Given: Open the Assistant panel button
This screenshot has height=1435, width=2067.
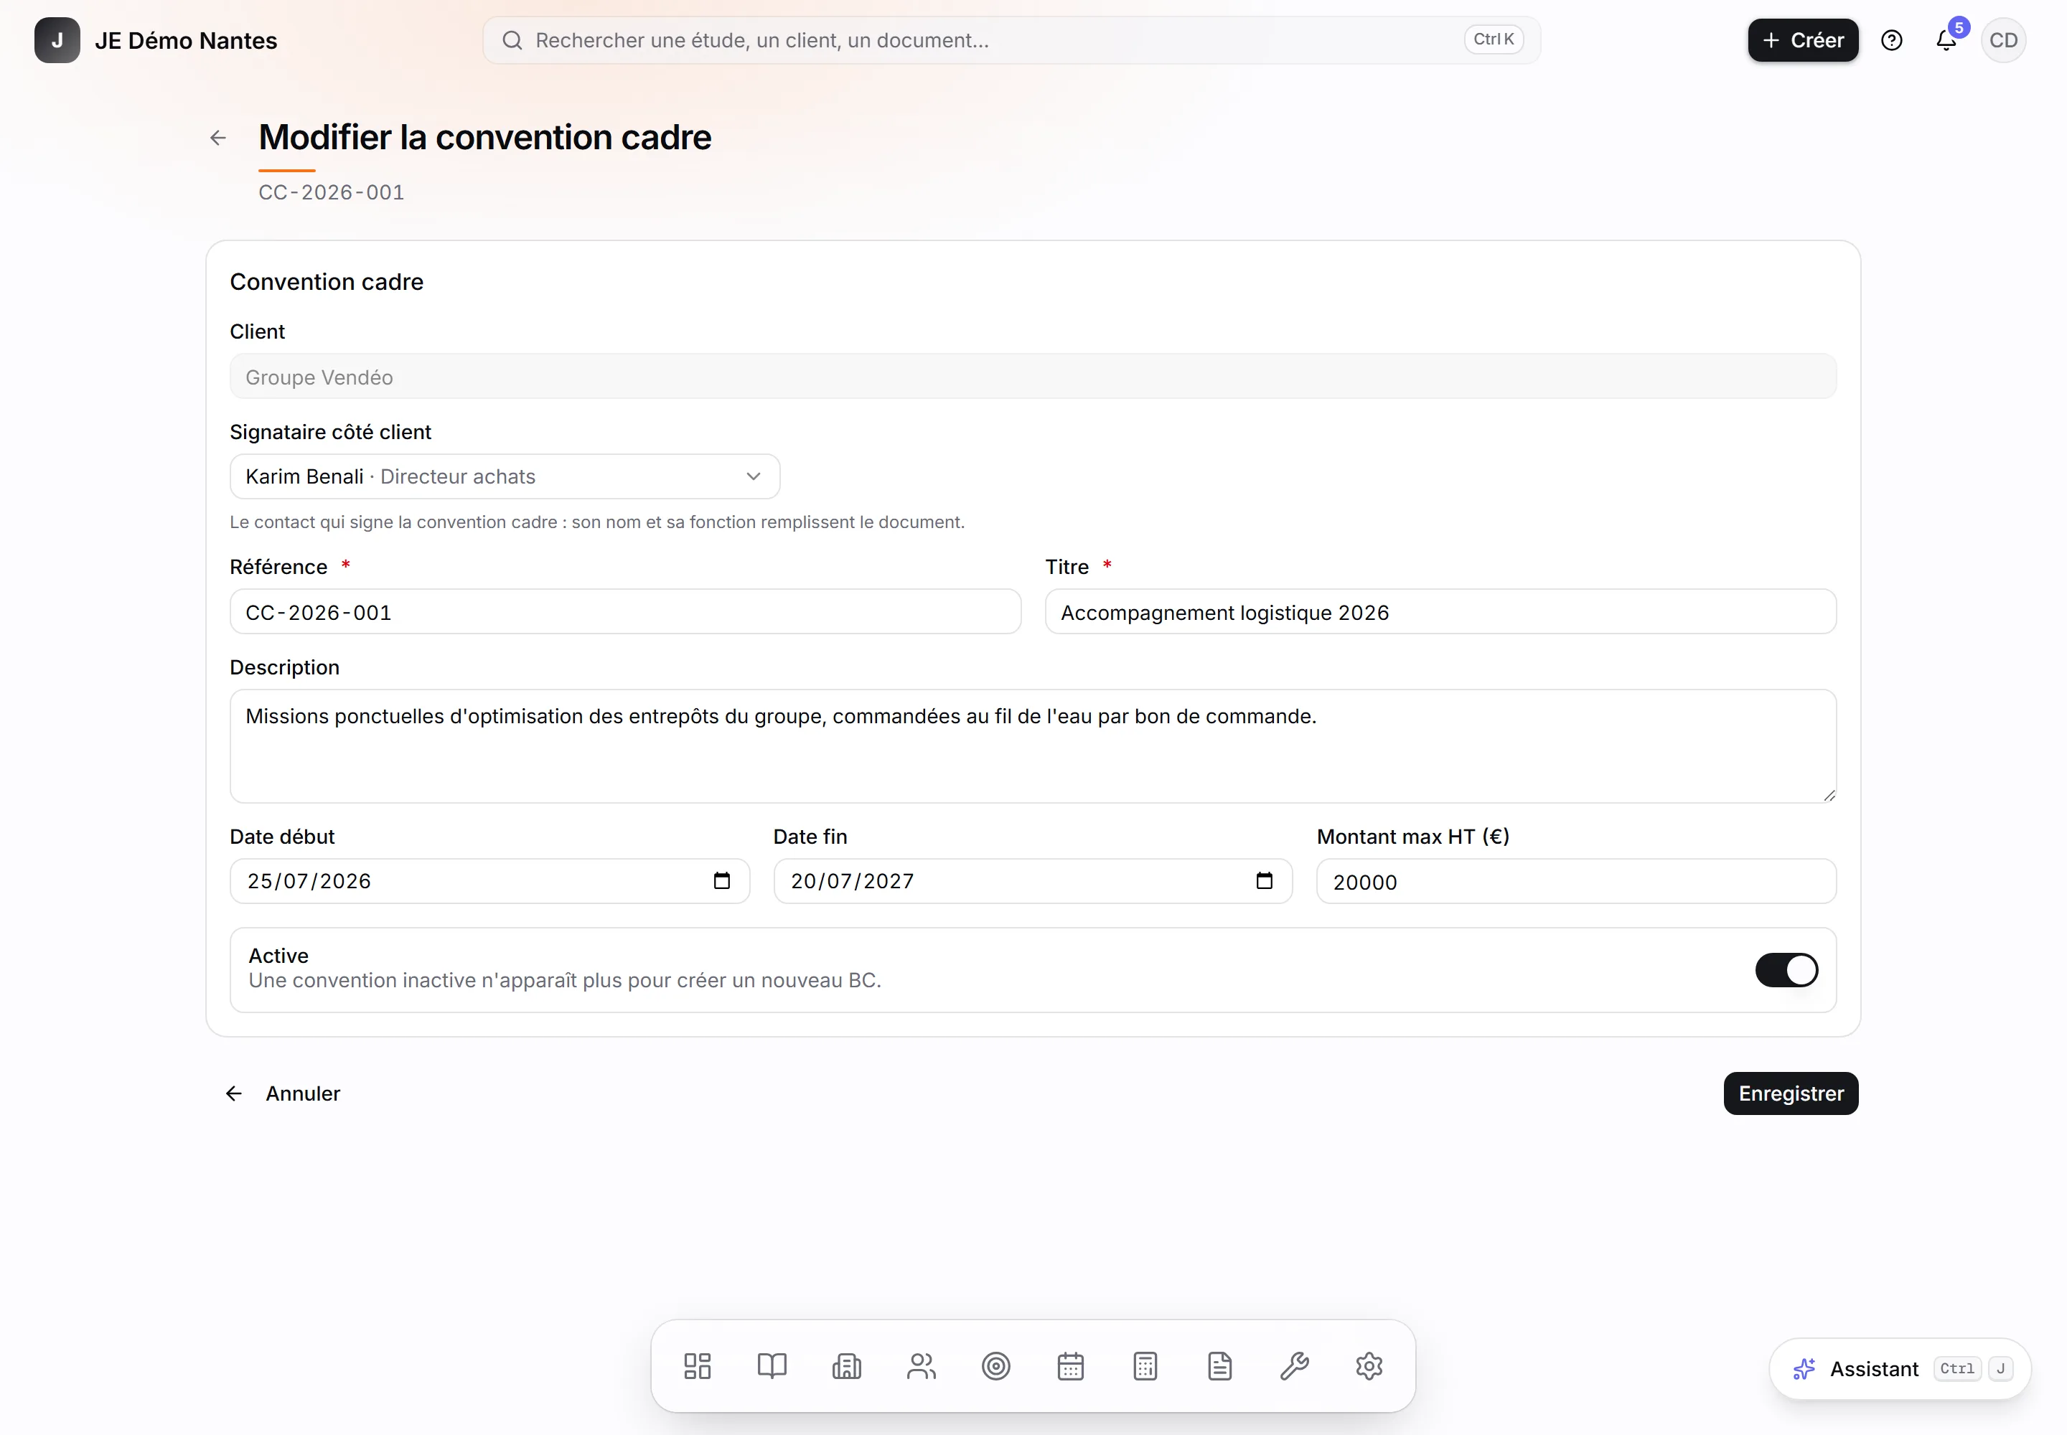Looking at the screenshot, I should click(1900, 1368).
